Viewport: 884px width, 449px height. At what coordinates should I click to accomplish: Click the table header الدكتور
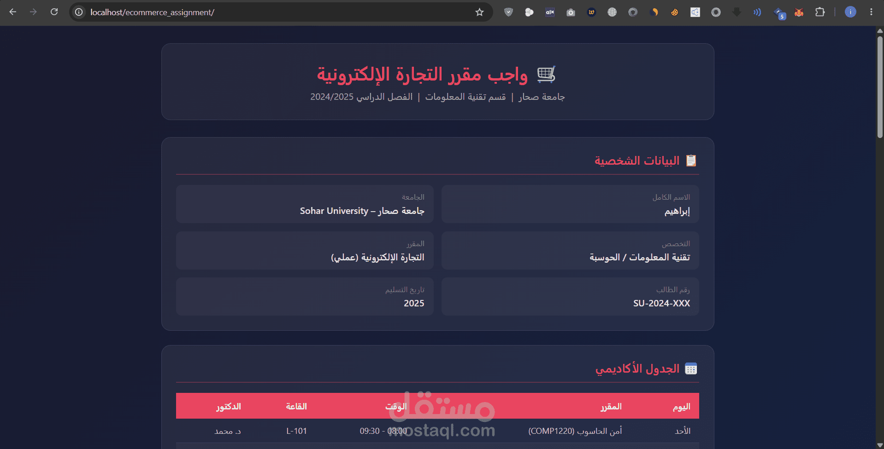(229, 407)
